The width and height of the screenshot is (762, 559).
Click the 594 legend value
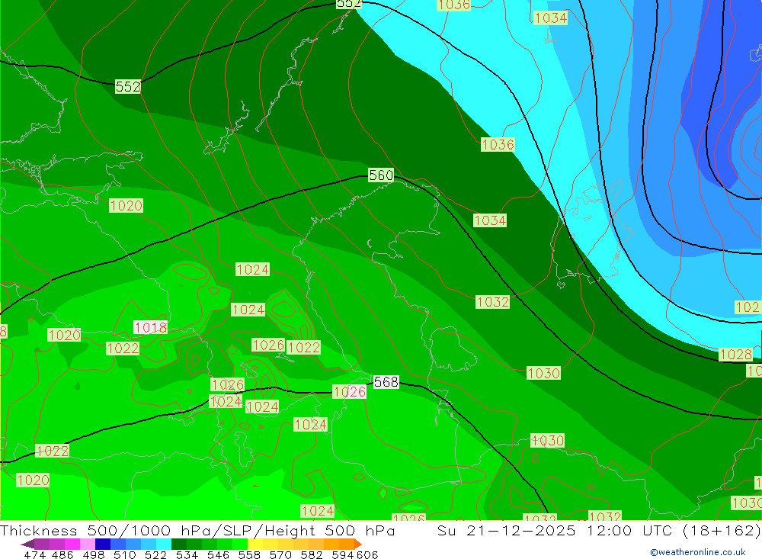click(343, 554)
